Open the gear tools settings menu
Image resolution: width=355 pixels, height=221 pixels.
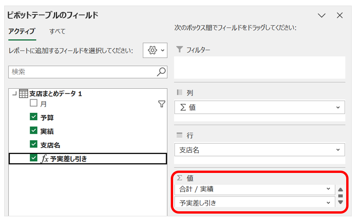point(155,50)
